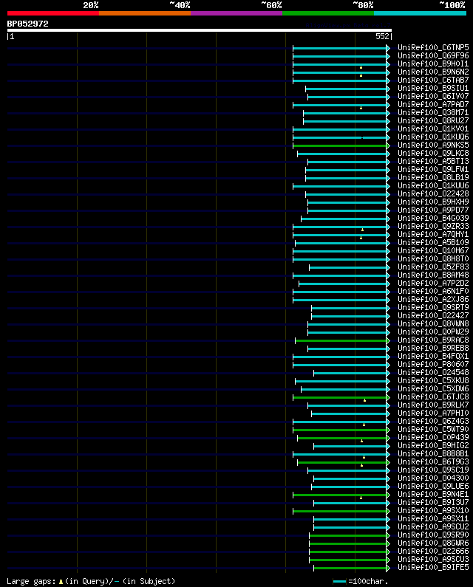The height and width of the screenshot is (587, 473).
Task: Select UniRef100_B8AM48 hit
Action: click(433, 275)
